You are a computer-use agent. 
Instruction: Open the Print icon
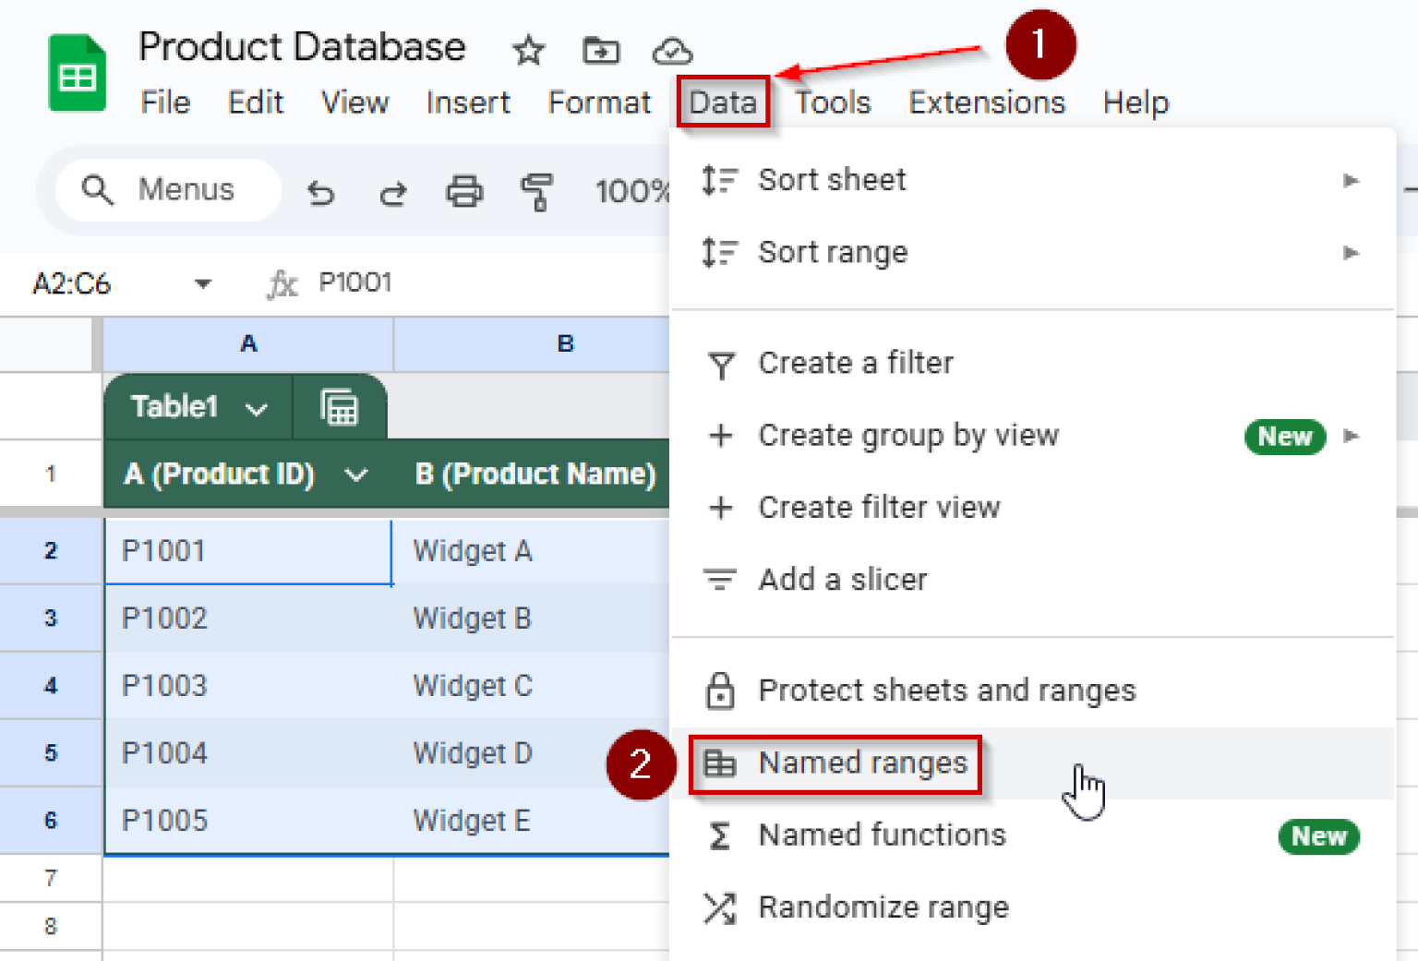pos(464,191)
